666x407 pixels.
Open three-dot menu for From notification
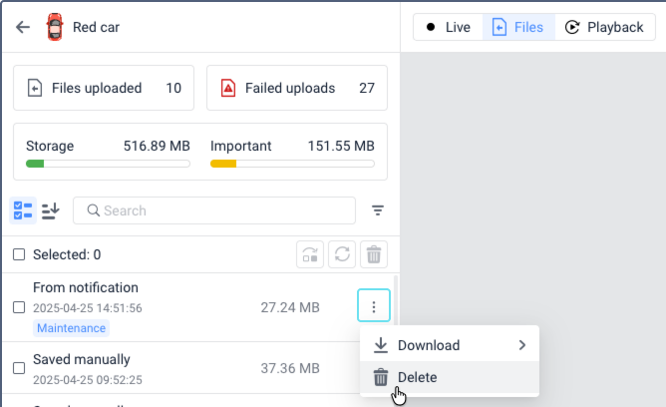point(374,307)
